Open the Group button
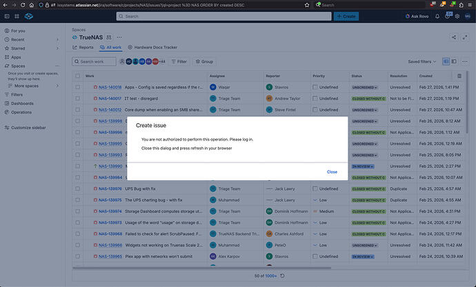The image size is (476, 287). point(204,61)
